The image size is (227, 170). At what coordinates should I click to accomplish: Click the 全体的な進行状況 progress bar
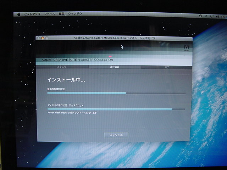click(x=116, y=93)
